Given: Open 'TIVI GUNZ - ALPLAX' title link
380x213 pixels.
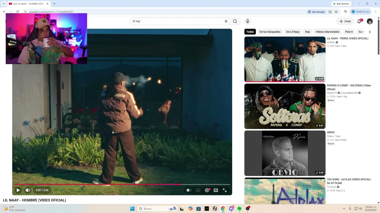Looking at the screenshot, I should click(349, 181).
